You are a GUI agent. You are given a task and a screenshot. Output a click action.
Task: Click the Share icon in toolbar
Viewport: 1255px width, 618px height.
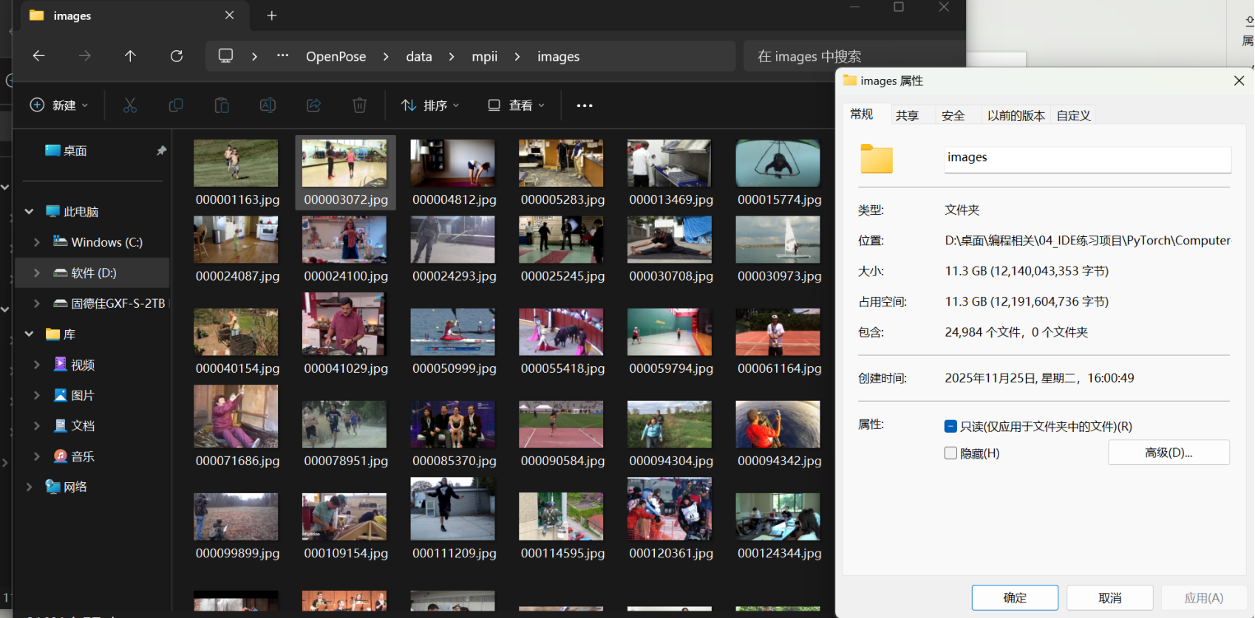point(314,106)
